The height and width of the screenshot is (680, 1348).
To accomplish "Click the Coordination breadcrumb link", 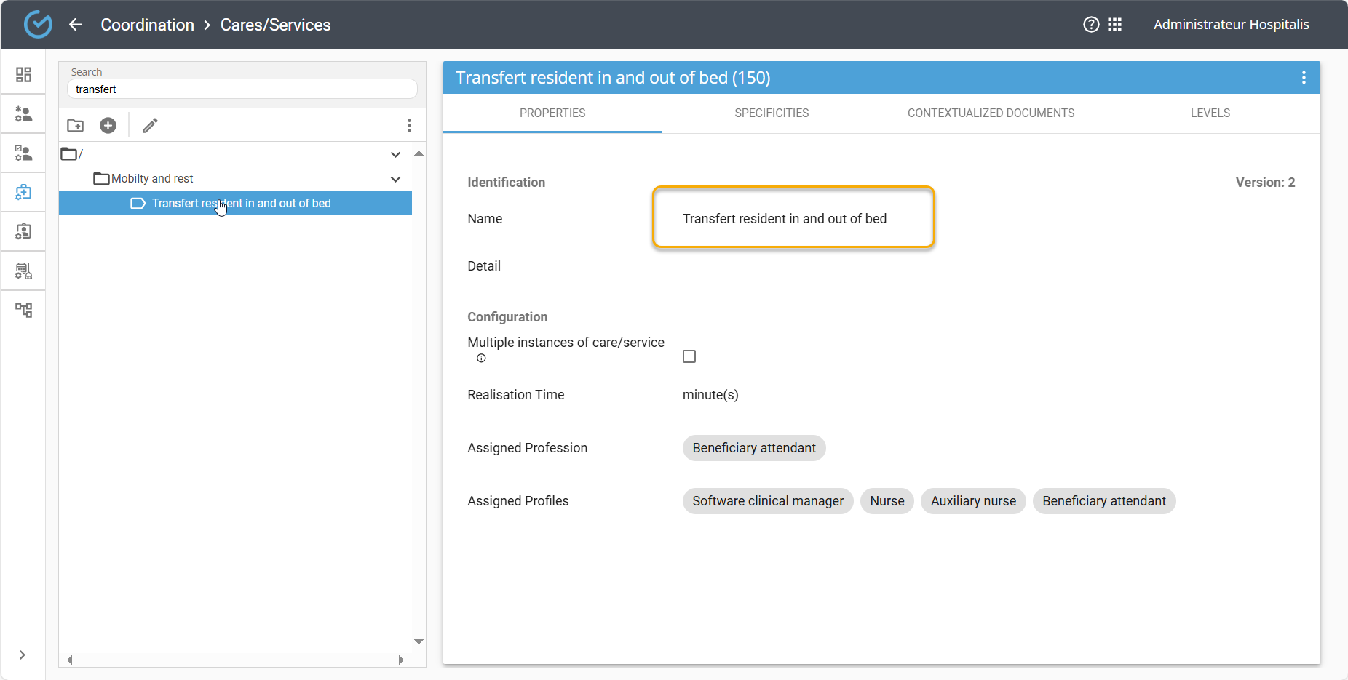I will point(147,25).
